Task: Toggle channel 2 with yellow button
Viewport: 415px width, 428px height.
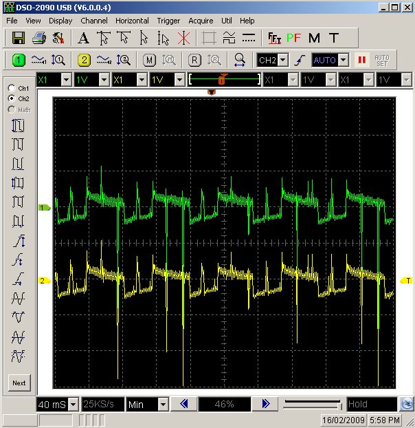Action: (85, 60)
